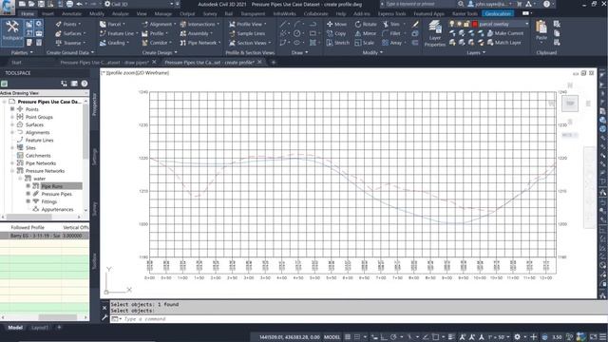Click the new drawing tab plus button
Screen dimensions: 608x342
tap(273, 62)
